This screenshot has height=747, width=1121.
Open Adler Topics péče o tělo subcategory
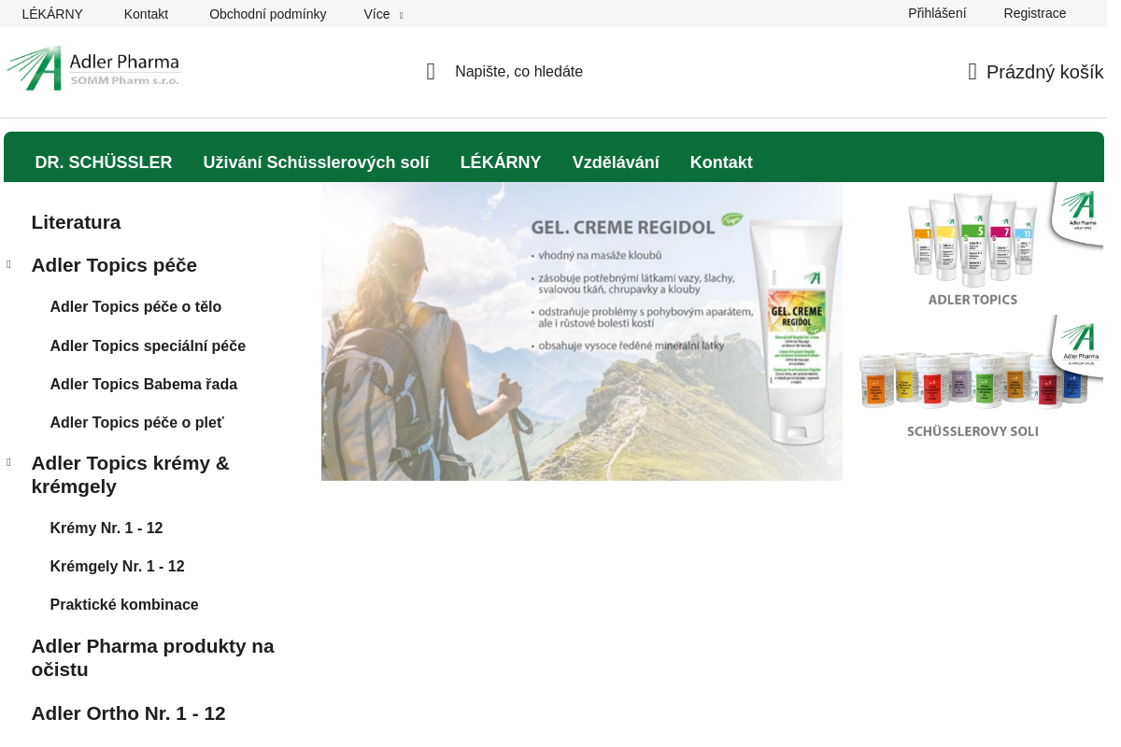click(x=135, y=307)
